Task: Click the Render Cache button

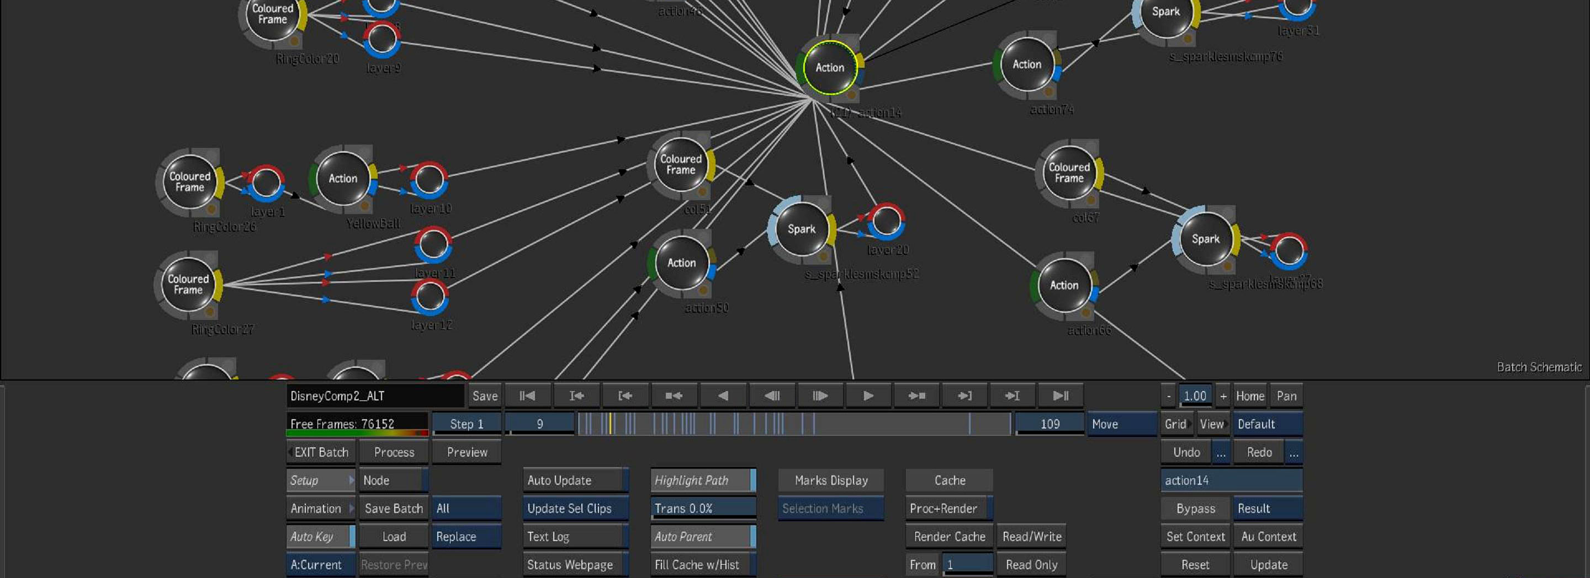Action: (948, 537)
